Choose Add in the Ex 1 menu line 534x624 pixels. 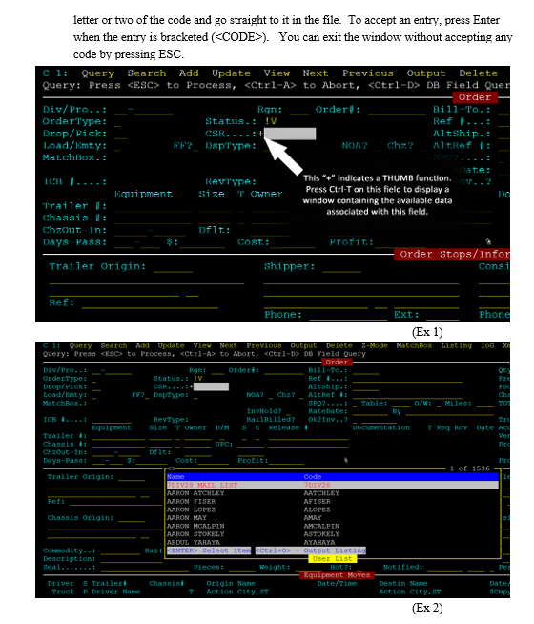coord(189,73)
